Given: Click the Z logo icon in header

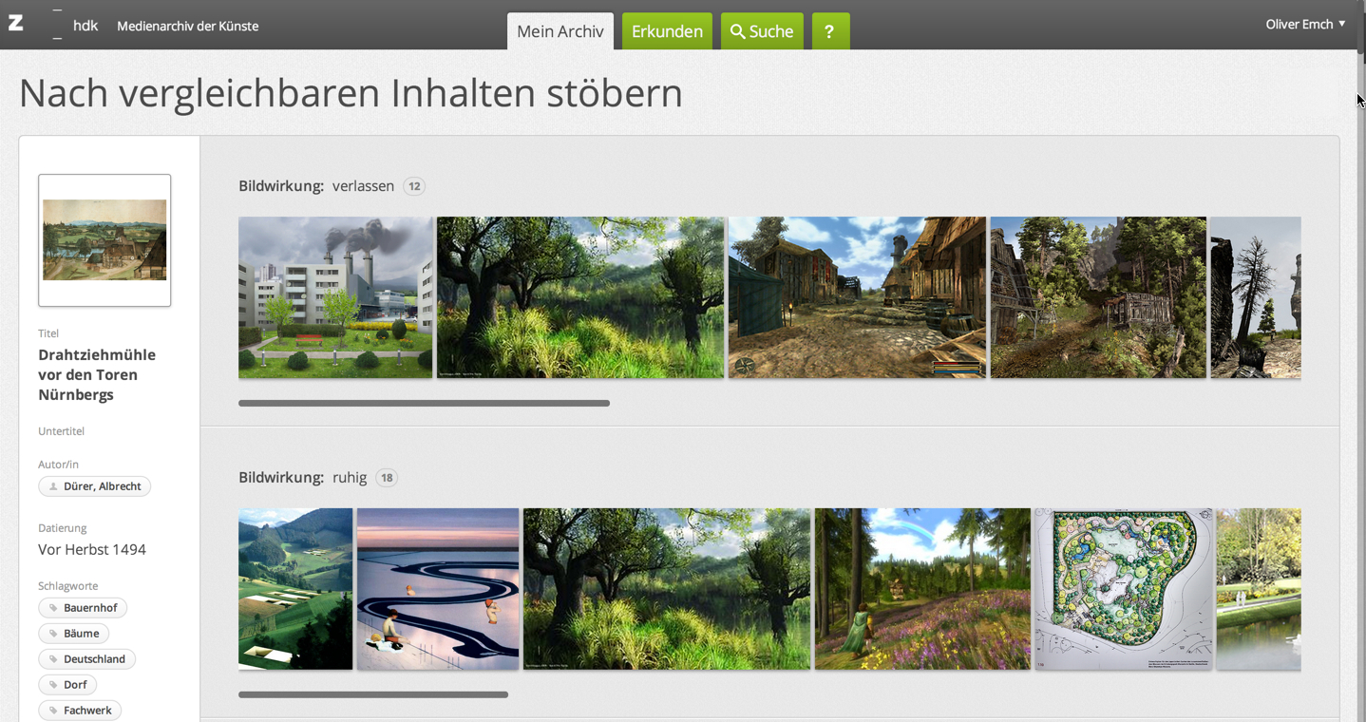Looking at the screenshot, I should coord(16,24).
